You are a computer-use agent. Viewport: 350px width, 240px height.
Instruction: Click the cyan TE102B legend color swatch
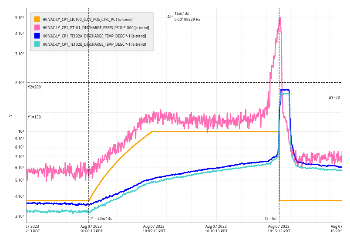point(37,44)
